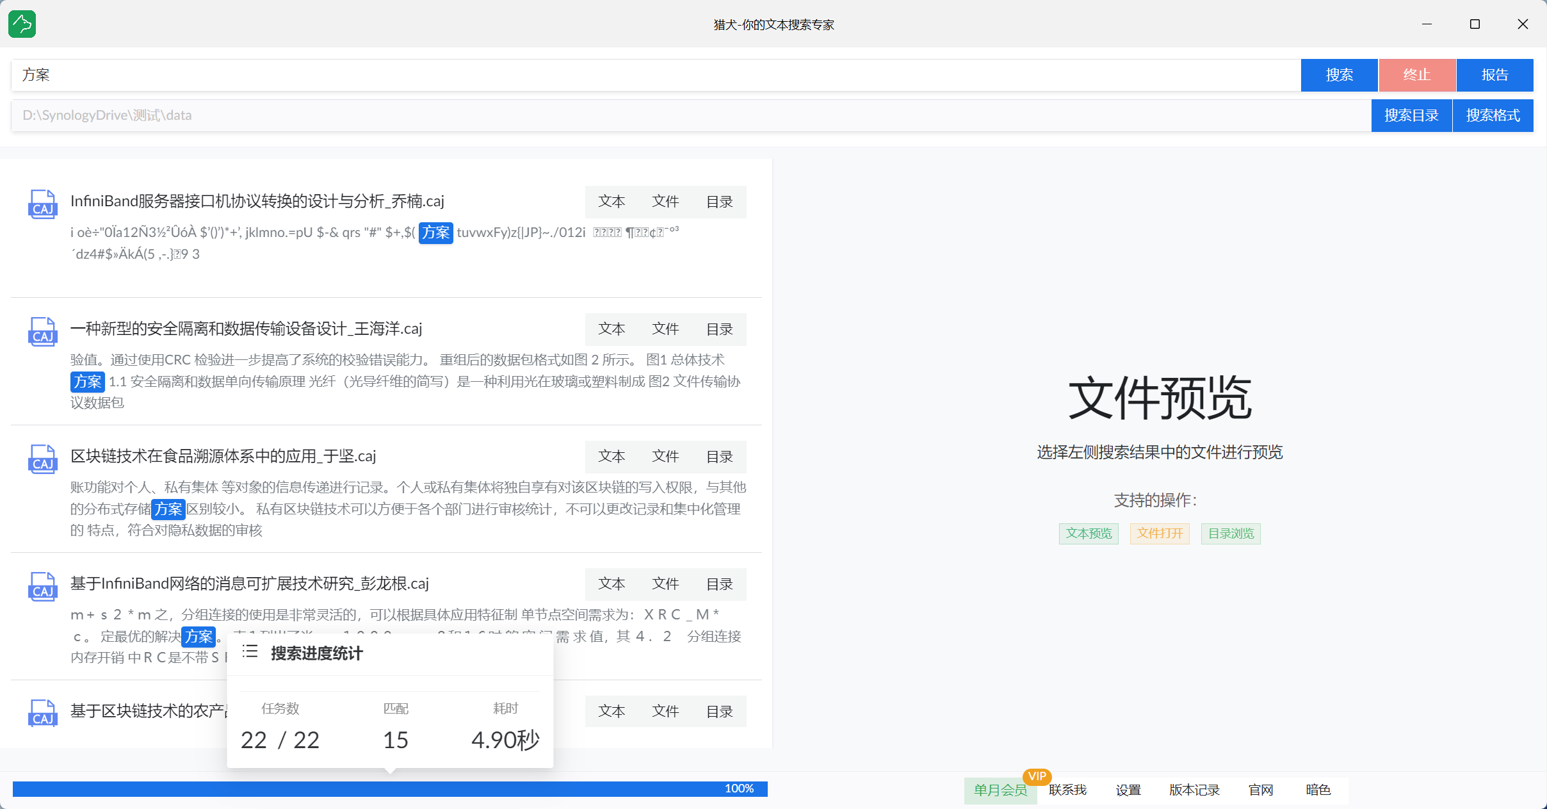Image resolution: width=1547 pixels, height=809 pixels.
Task: Click highlighted 方案 in InfiniBand服务器 snippet
Action: [436, 233]
